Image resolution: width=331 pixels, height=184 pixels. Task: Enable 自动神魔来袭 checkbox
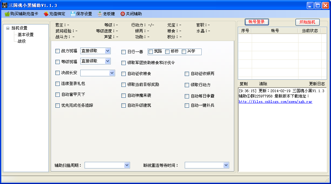123,96
